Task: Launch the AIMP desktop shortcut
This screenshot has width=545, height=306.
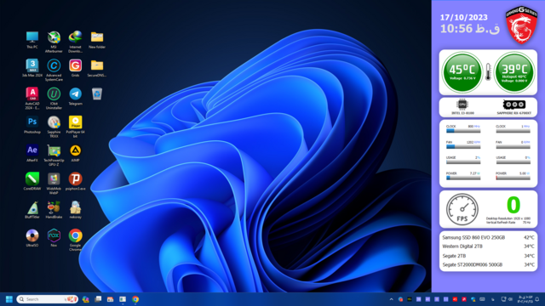Action: click(x=75, y=153)
